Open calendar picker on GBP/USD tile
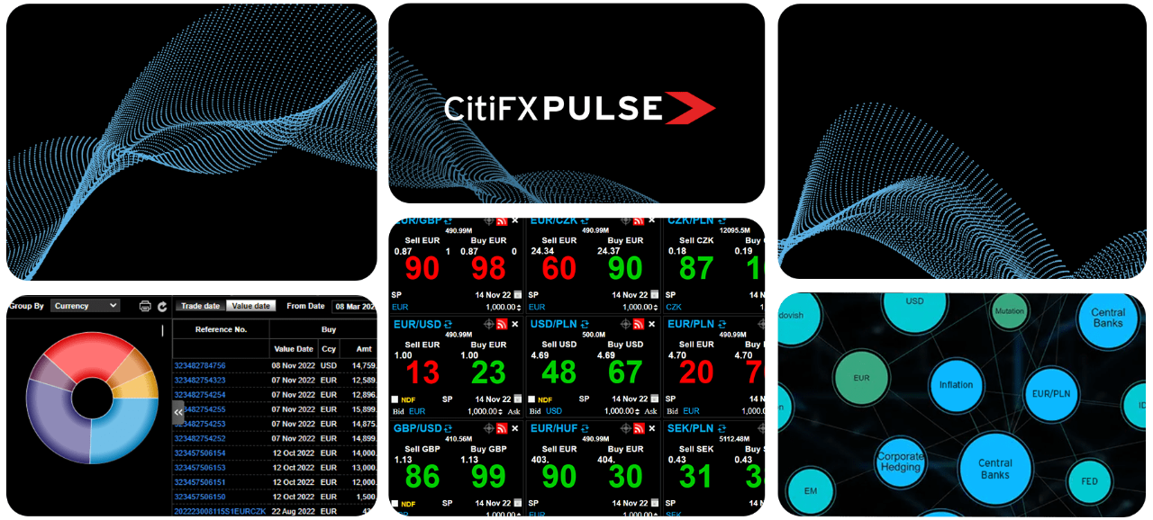The width and height of the screenshot is (1153, 520). (518, 503)
